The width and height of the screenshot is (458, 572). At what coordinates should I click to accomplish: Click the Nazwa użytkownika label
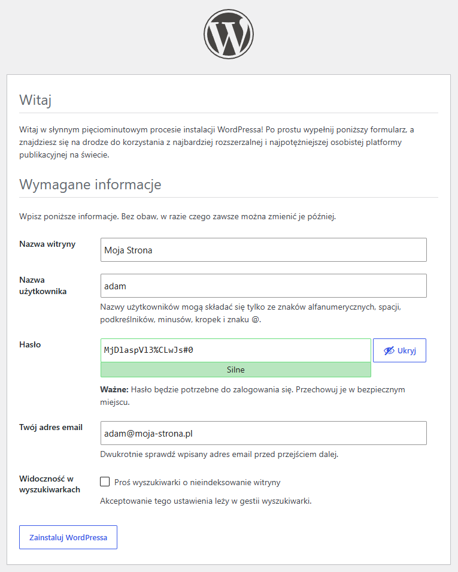tap(43, 286)
